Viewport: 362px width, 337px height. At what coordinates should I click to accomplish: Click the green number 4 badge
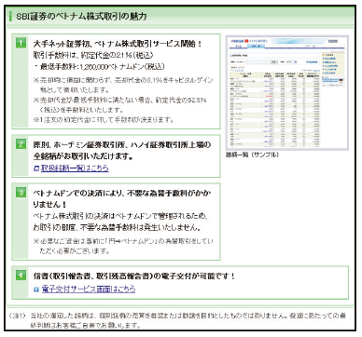[21, 275]
